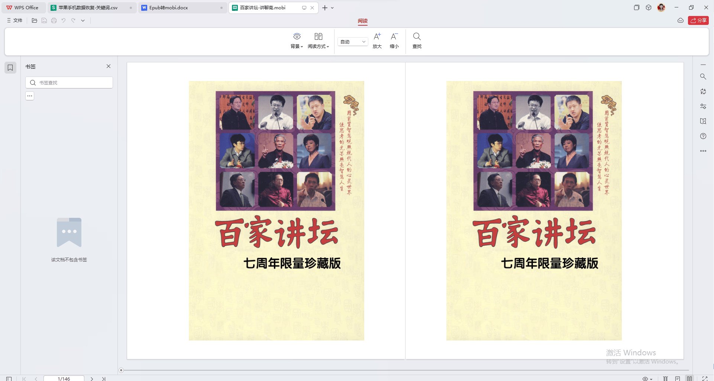Click the right sidebar help question icon
Viewport: 714px width, 381px height.
click(703, 136)
